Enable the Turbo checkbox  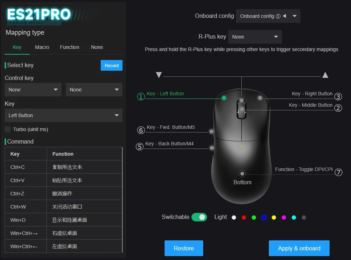click(8, 129)
